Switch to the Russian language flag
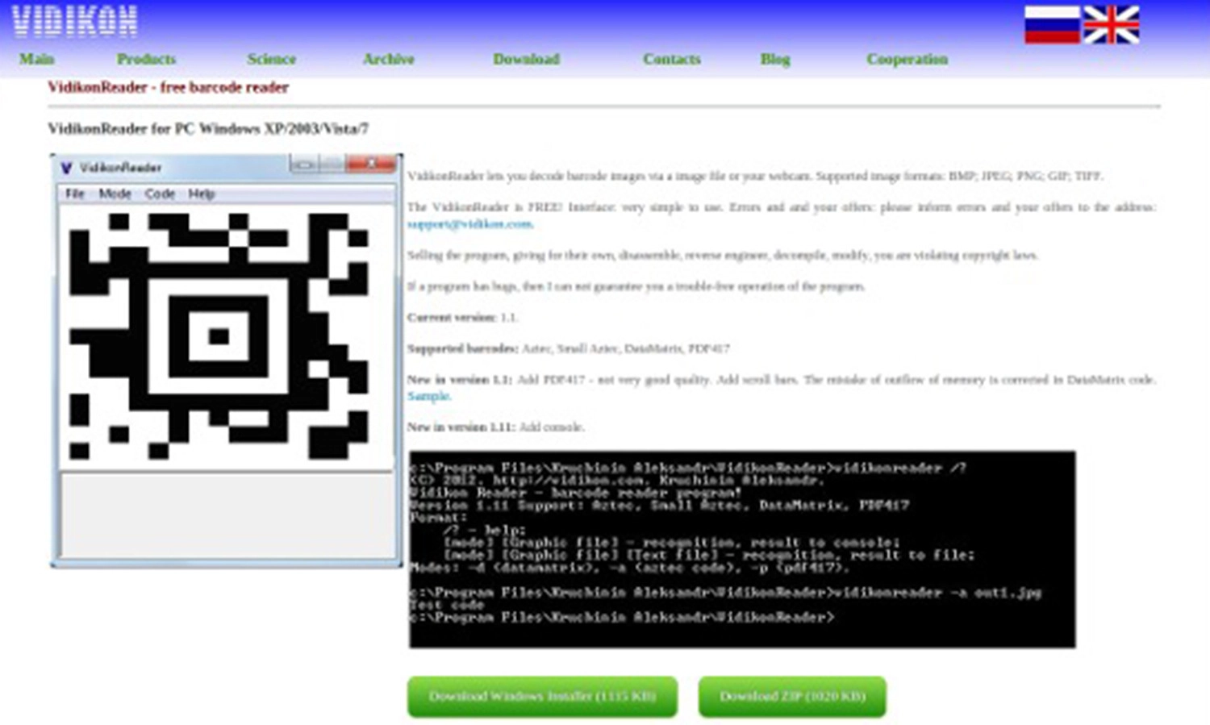Viewport: 1210px width, 725px height. tap(1052, 24)
